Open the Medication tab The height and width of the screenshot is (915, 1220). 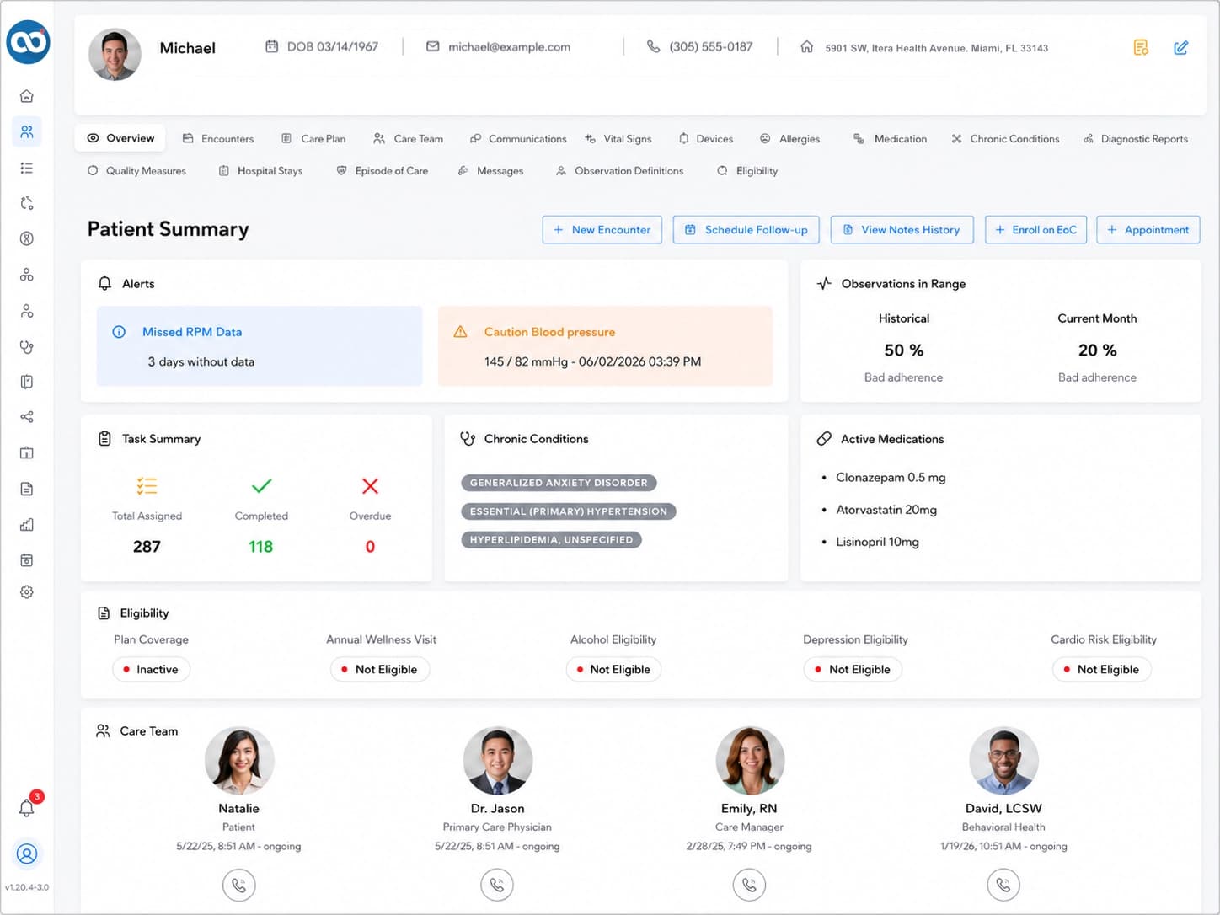point(890,138)
